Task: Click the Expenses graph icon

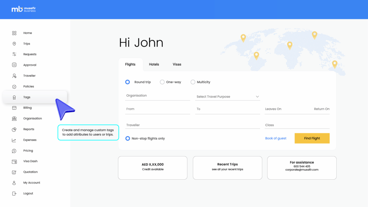Action: point(14,140)
